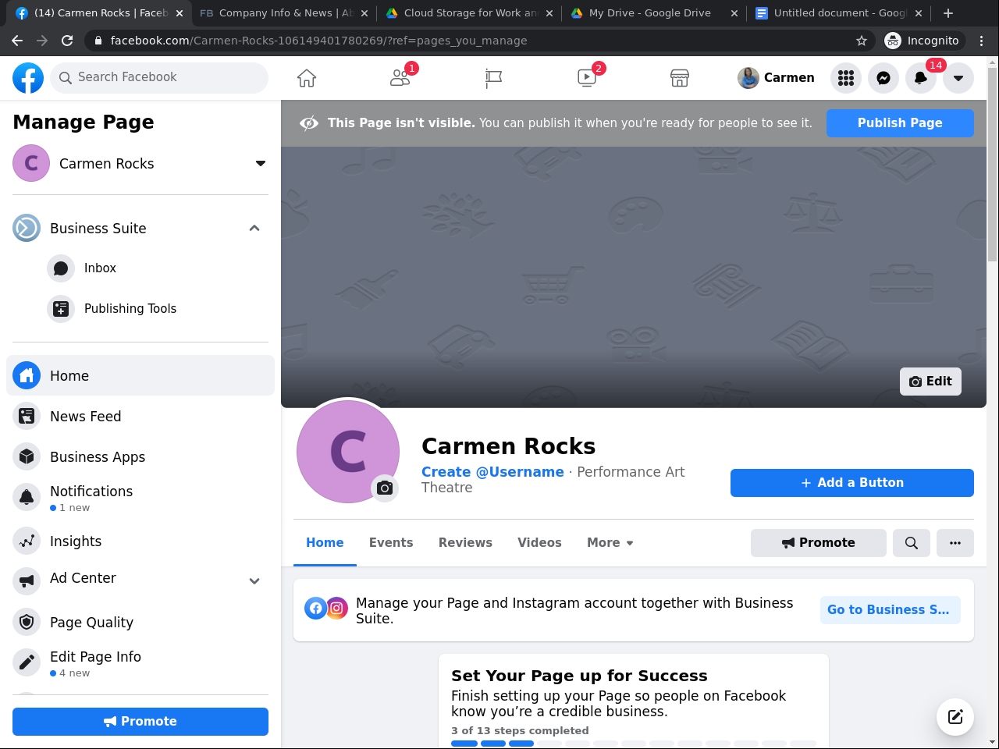Bookmark this page with star icon
999x749 pixels.
[862, 41]
